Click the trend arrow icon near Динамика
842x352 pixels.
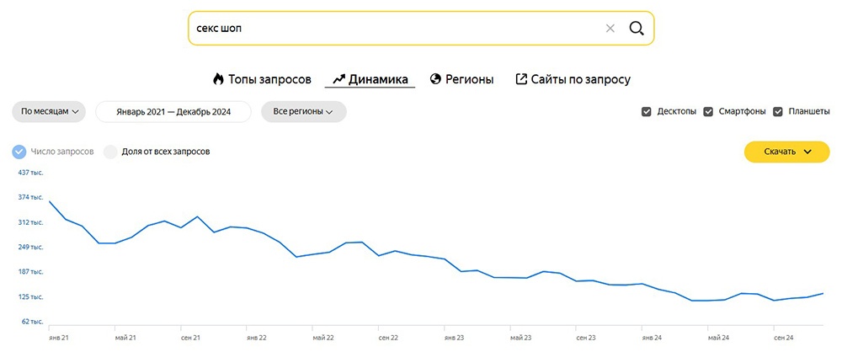[338, 79]
